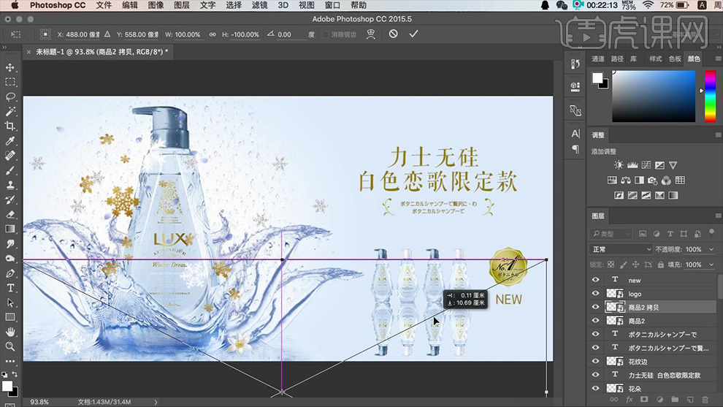723x407 pixels.
Task: Toggle the relative positioning triangle icon
Action: point(107,34)
